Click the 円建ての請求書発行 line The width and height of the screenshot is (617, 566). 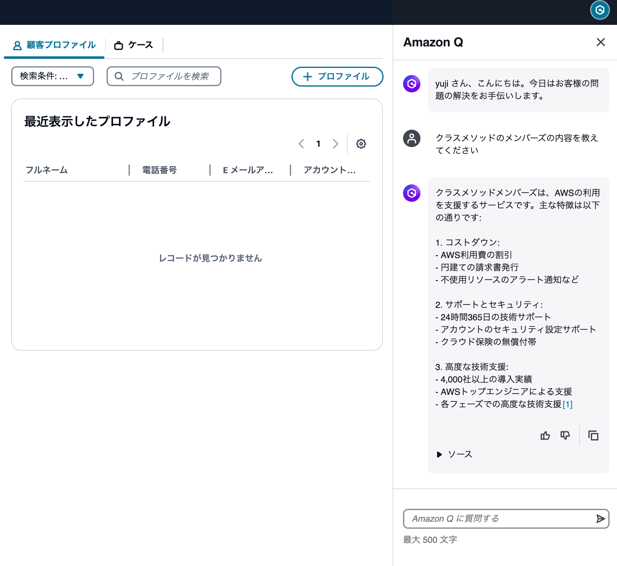pos(477,267)
